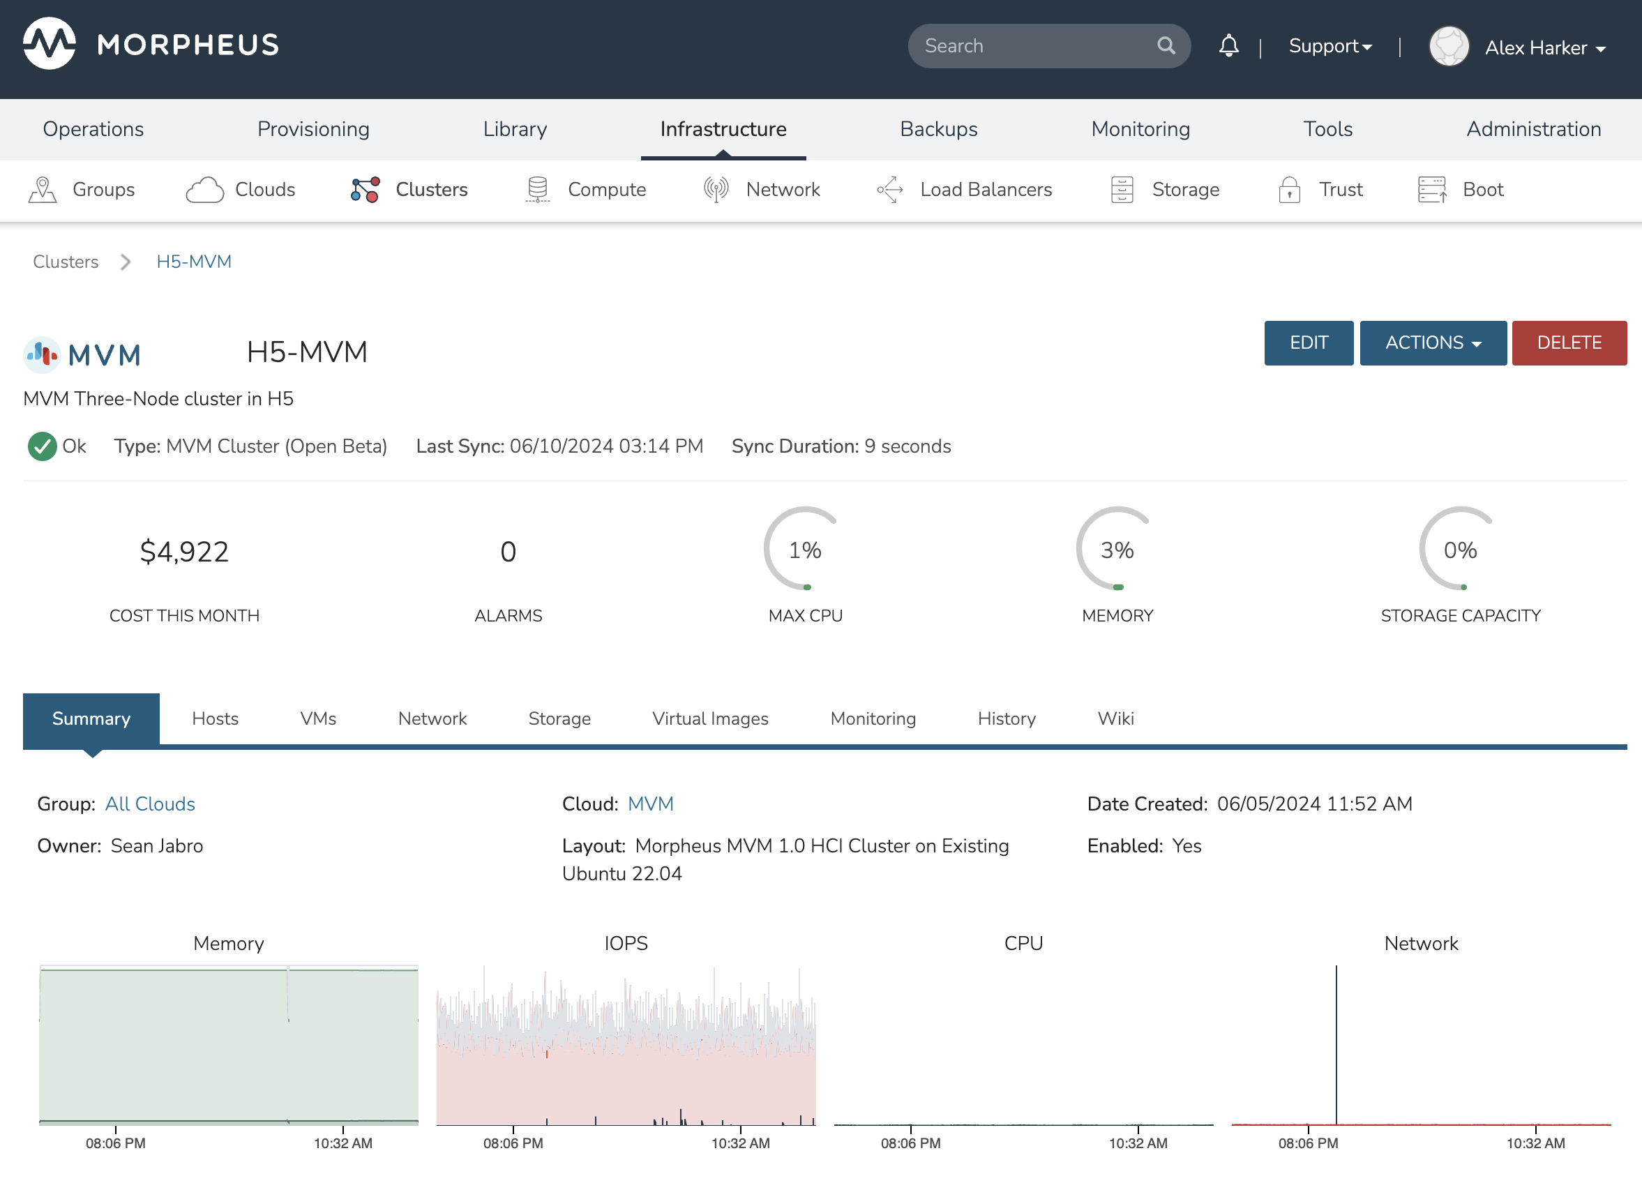Click the EDIT button
Viewport: 1642px width, 1190px height.
(1309, 342)
